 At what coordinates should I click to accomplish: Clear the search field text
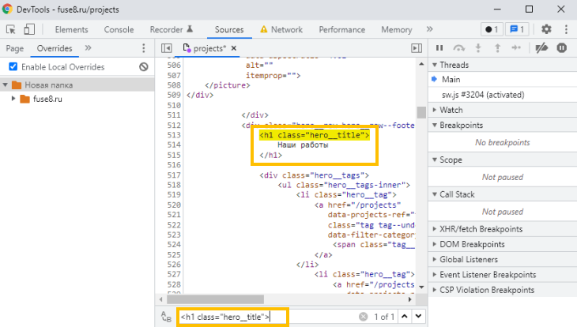tap(363, 317)
